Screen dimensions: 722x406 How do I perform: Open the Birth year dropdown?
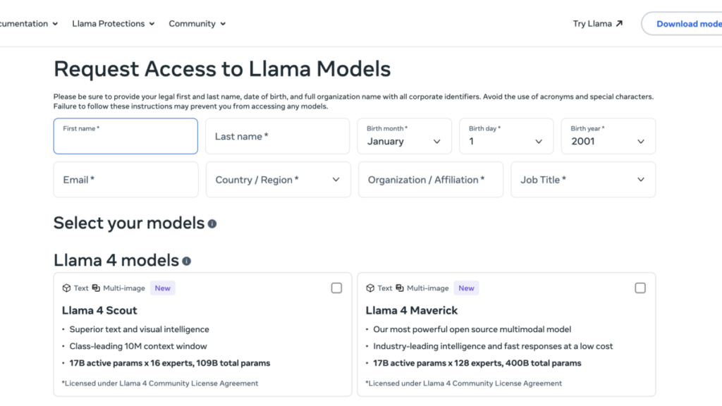608,136
